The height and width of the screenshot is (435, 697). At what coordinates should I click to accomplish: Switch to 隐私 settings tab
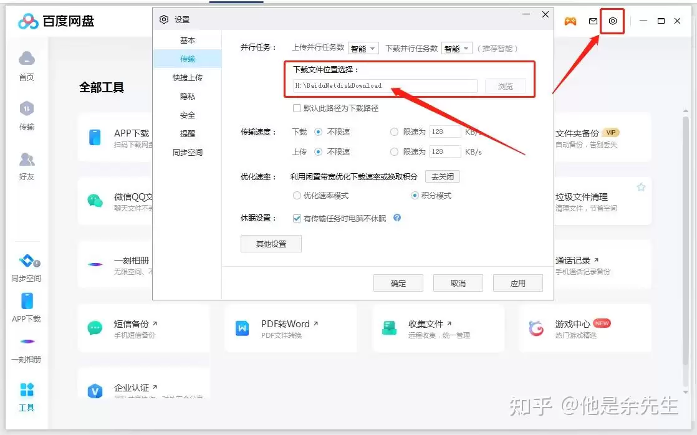pyautogui.click(x=188, y=96)
